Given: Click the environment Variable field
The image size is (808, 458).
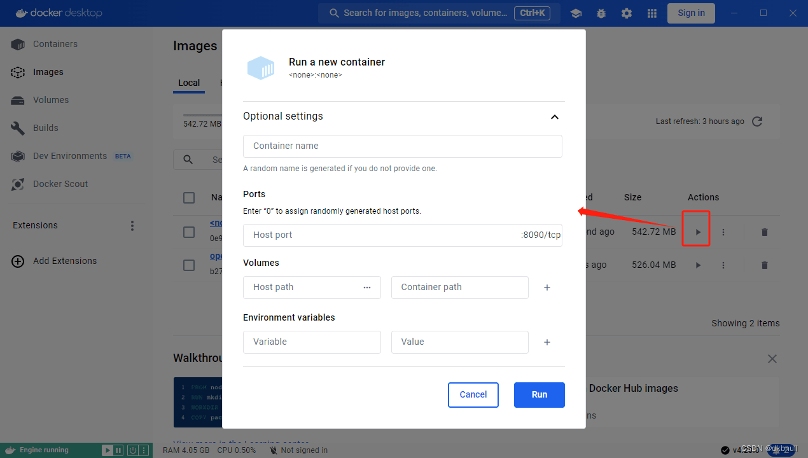Looking at the screenshot, I should click(x=312, y=342).
